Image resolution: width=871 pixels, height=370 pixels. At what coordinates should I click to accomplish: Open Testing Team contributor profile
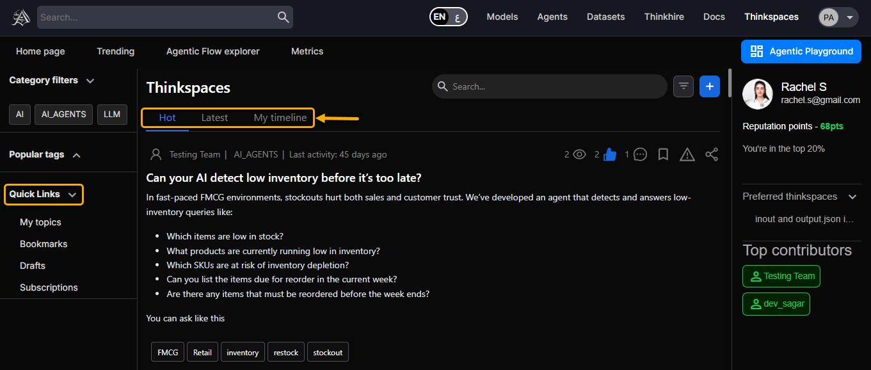[781, 277]
